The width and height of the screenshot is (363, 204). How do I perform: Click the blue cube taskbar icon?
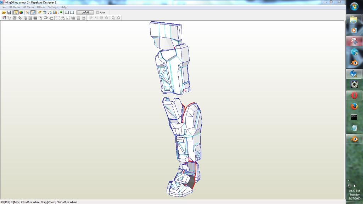(354, 52)
